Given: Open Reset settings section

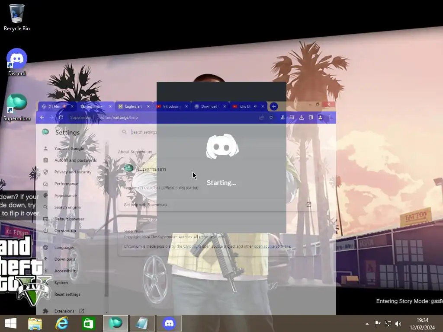Looking at the screenshot, I should (x=67, y=294).
